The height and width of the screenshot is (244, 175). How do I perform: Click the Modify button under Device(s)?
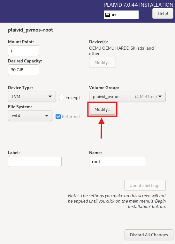point(103,62)
